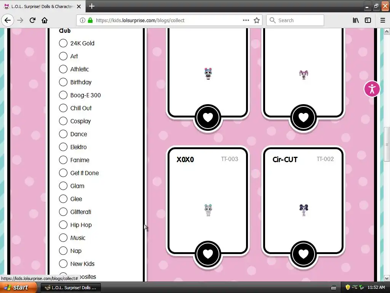
Task: Favorite the Cir-CUT doll with heart button
Action: (x=304, y=254)
